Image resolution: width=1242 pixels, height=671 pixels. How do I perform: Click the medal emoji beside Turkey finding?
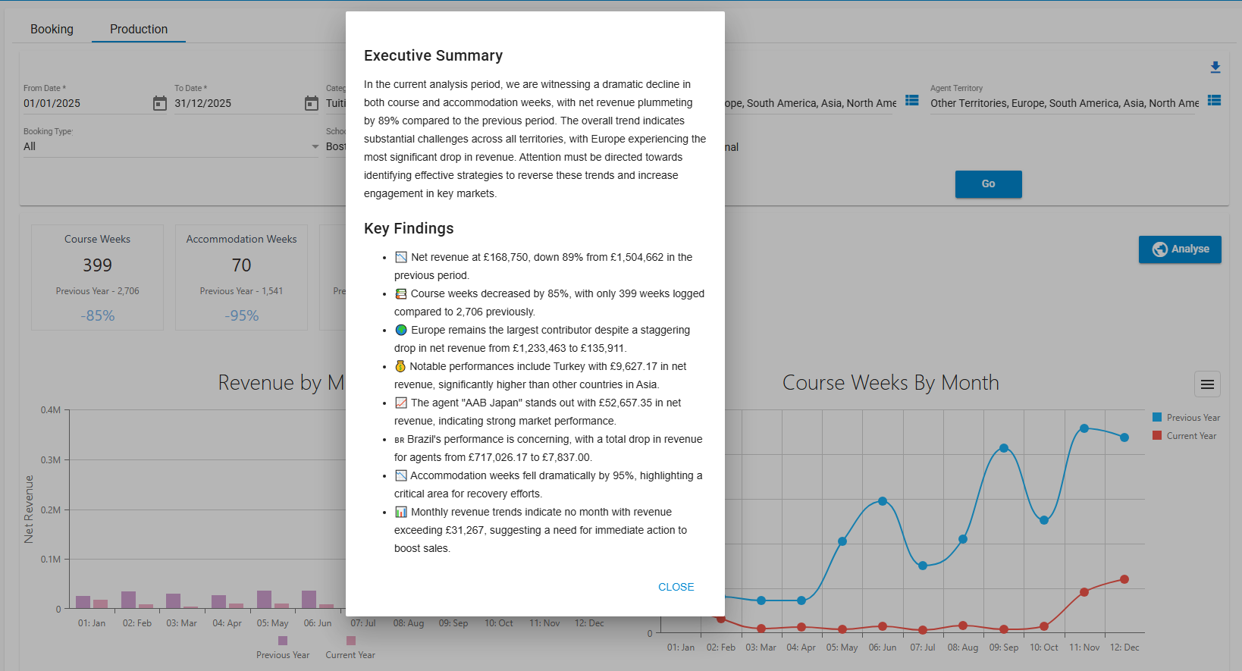(x=400, y=366)
